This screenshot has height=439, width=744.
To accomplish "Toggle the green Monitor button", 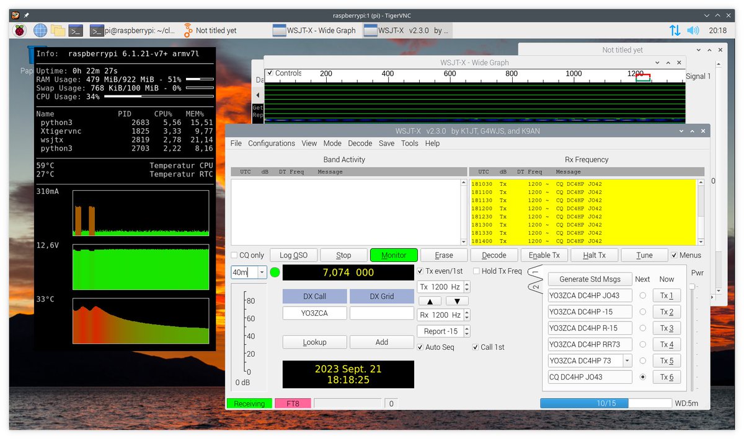I will tap(394, 255).
